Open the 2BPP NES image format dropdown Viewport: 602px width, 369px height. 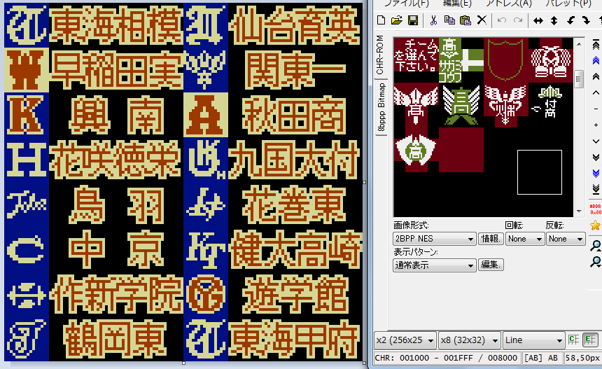434,239
